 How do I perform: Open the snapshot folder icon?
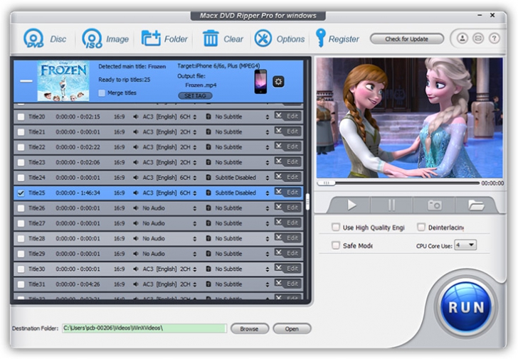[476, 205]
